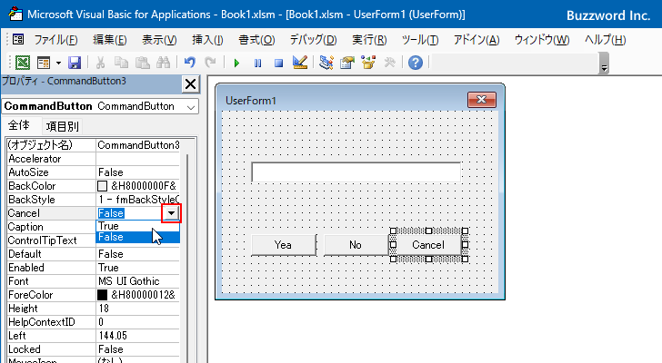
Task: Click the Paste clipboard icon
Action: (142, 63)
